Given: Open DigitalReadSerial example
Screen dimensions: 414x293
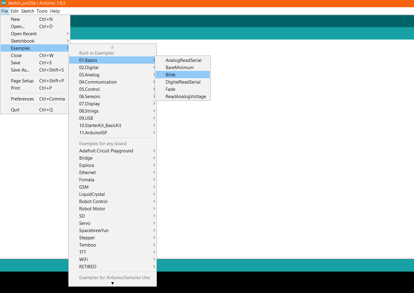Looking at the screenshot, I should click(x=183, y=82).
